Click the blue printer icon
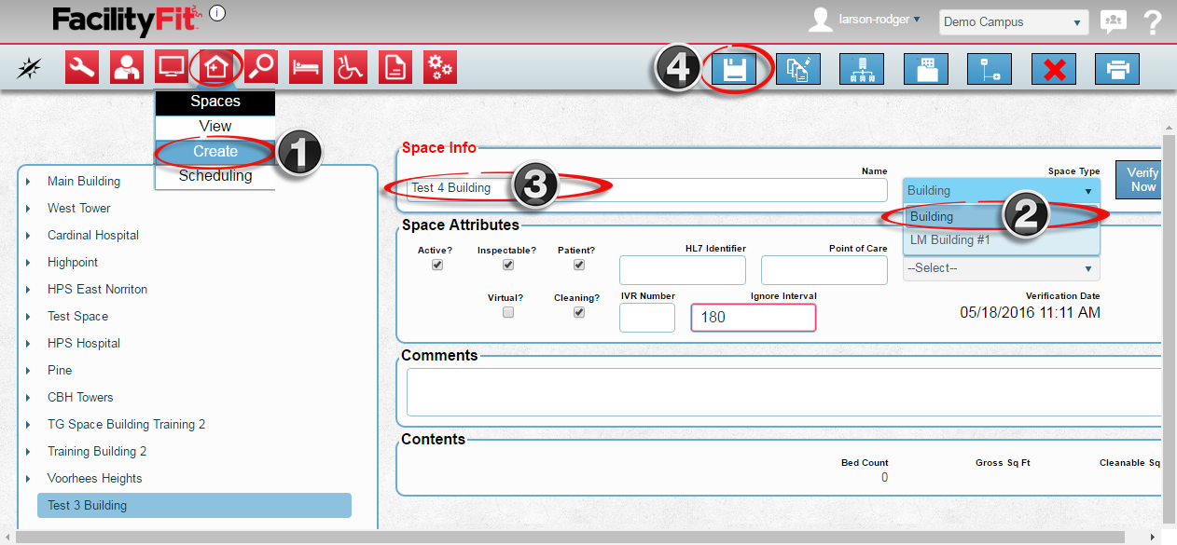1177x545 pixels. tap(1117, 70)
